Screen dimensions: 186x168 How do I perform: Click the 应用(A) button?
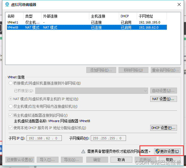pos(145,160)
